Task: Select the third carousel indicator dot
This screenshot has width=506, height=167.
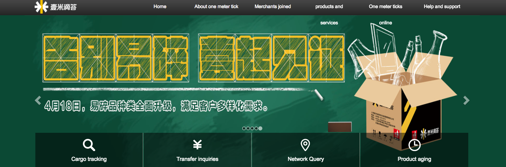Action: [252, 128]
